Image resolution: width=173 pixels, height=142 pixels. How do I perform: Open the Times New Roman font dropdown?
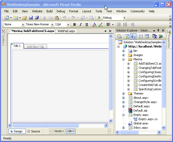[52, 25]
